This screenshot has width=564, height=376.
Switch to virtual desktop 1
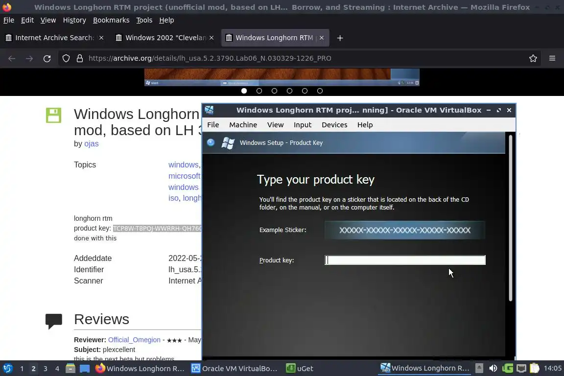pyautogui.click(x=22, y=369)
